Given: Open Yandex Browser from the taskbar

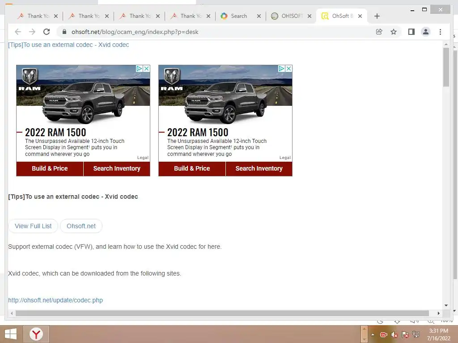Looking at the screenshot, I should 36,334.
